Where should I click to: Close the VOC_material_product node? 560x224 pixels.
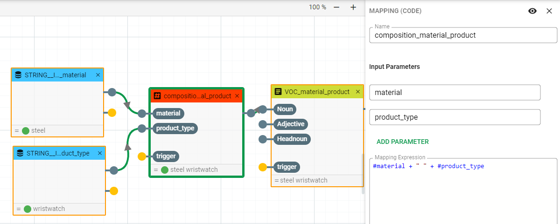pyautogui.click(x=358, y=92)
